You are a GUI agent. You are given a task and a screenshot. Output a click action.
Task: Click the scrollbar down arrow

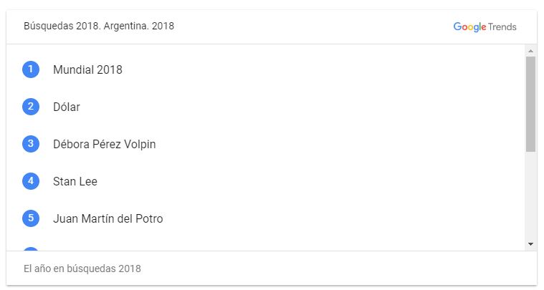tap(530, 244)
